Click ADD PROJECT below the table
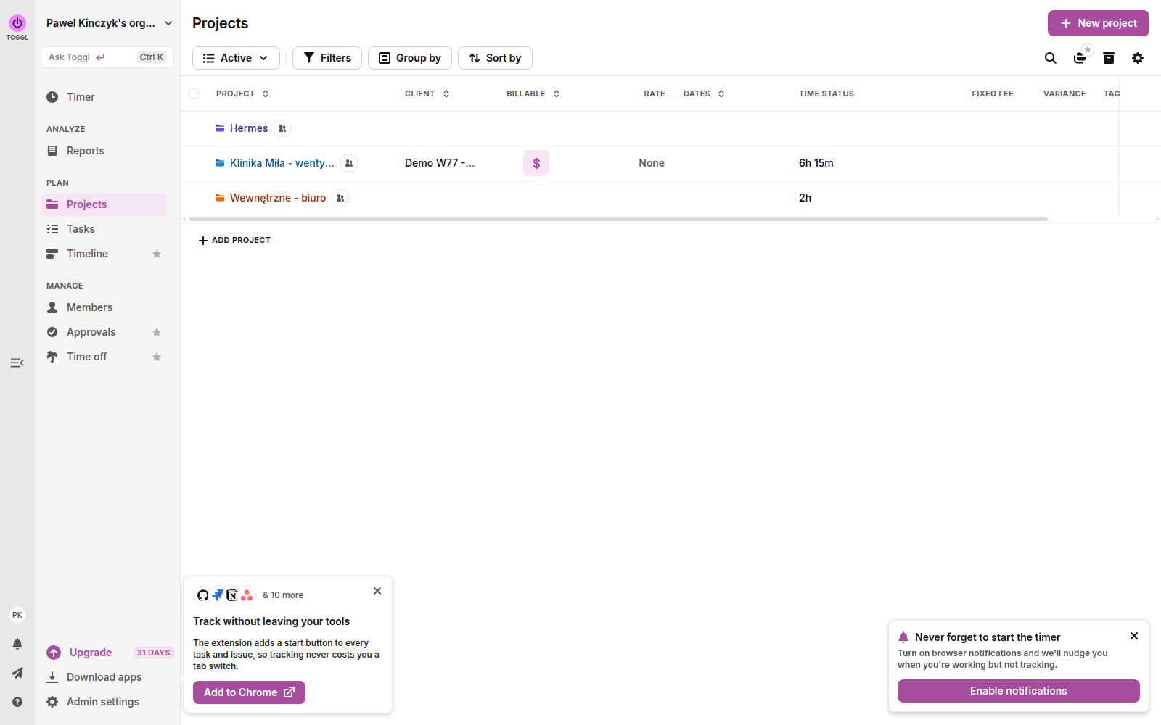1161x725 pixels. [234, 240]
